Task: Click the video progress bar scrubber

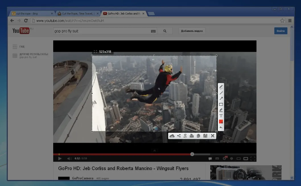Action: (x=192, y=154)
